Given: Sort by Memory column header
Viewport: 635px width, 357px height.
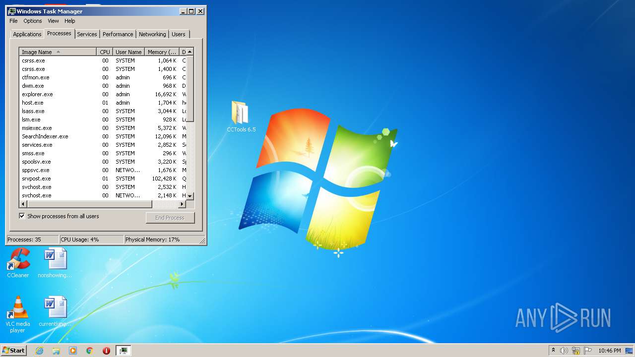Looking at the screenshot, I should click(x=162, y=52).
